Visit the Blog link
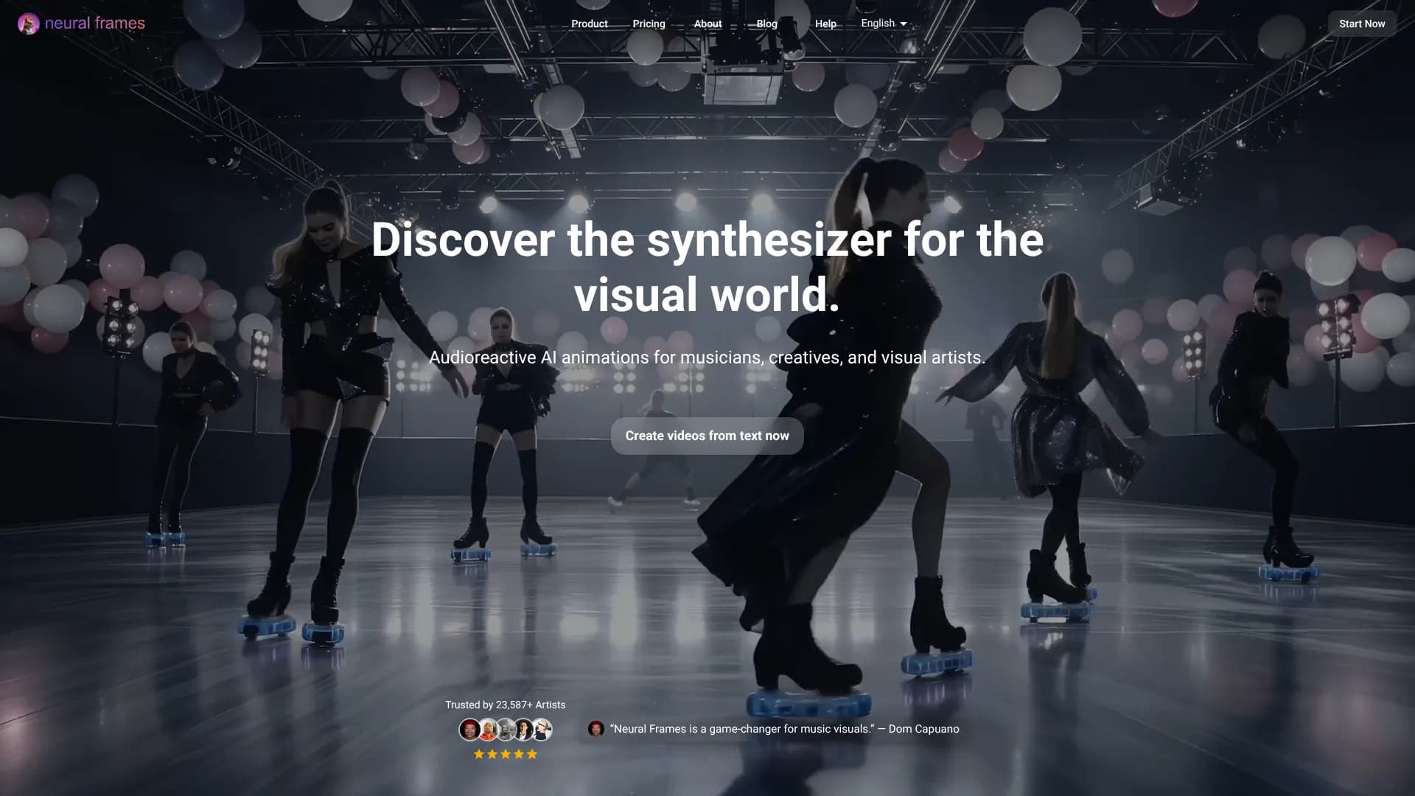This screenshot has height=796, width=1415. coord(766,24)
